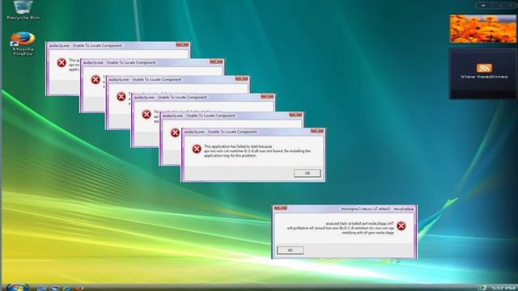This screenshot has width=518, height=291.
Task: Click OK in the frontmost audacity.exe error dialog
Action: pos(308,173)
